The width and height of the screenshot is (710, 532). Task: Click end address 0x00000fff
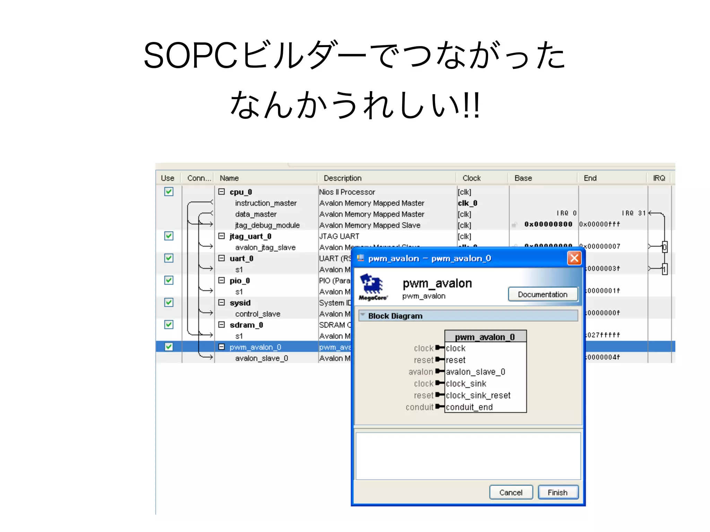click(599, 224)
